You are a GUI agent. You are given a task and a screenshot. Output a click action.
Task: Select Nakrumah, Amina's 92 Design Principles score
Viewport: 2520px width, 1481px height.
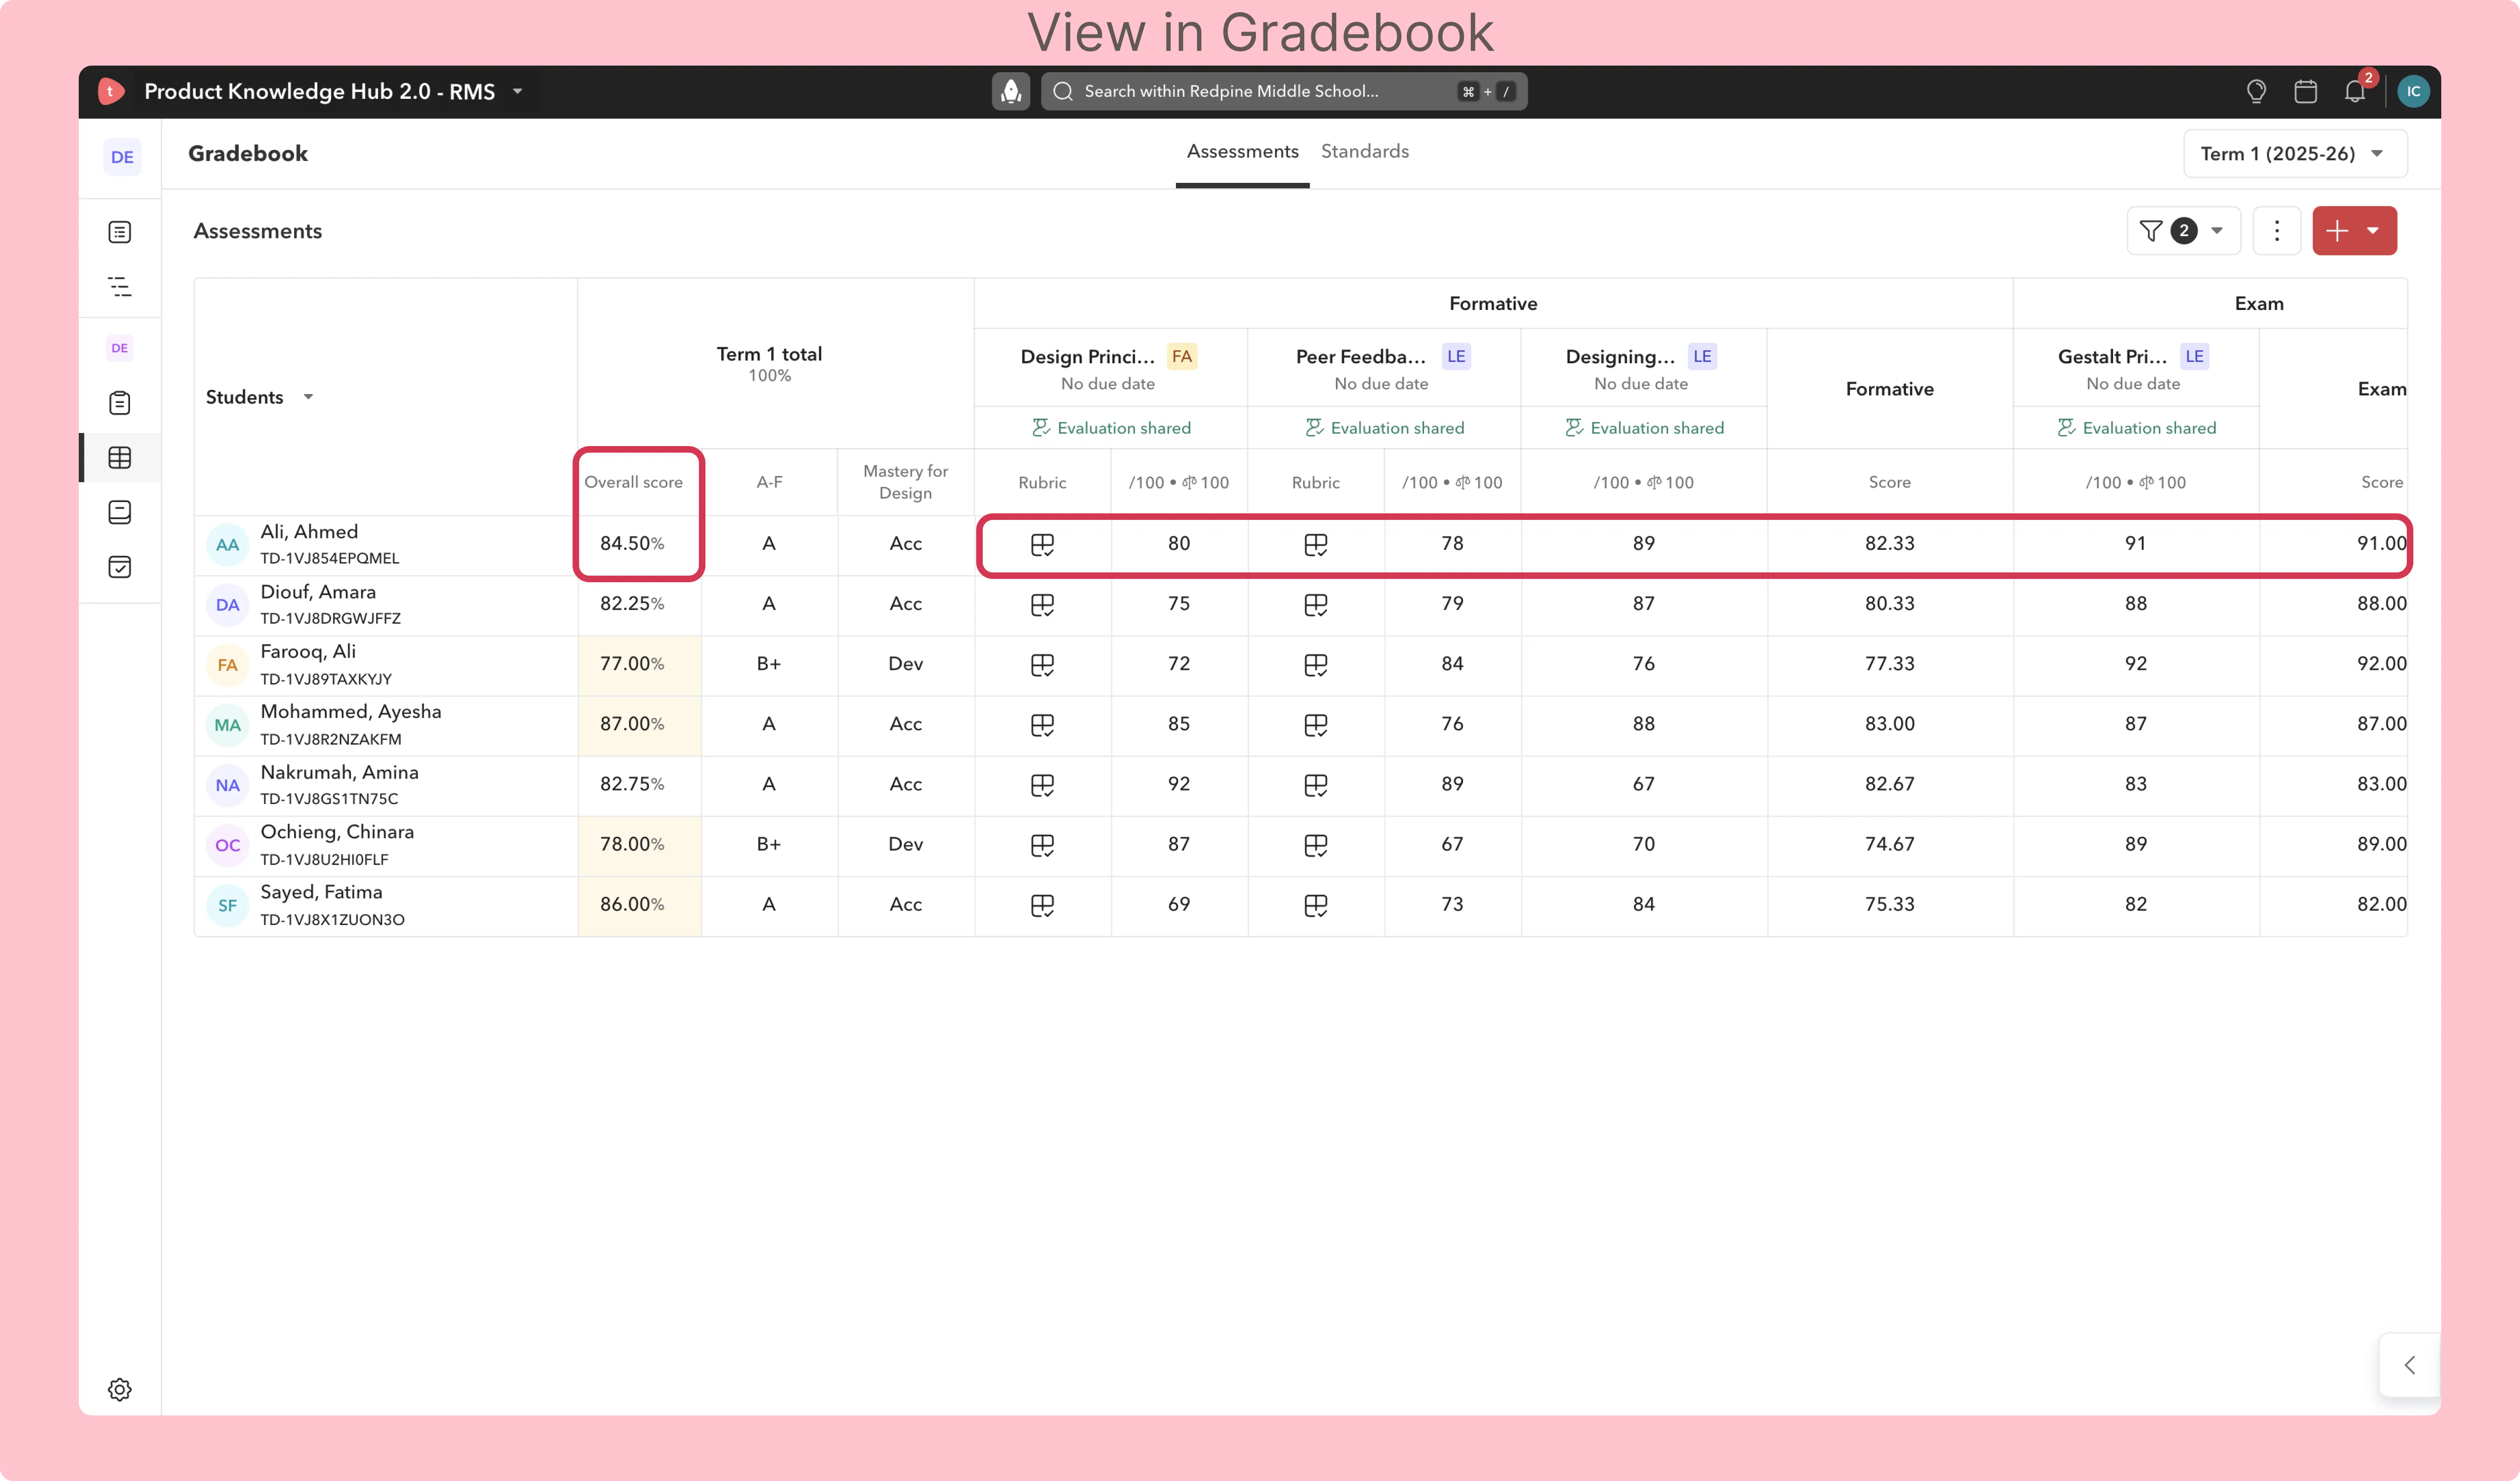[x=1179, y=785]
